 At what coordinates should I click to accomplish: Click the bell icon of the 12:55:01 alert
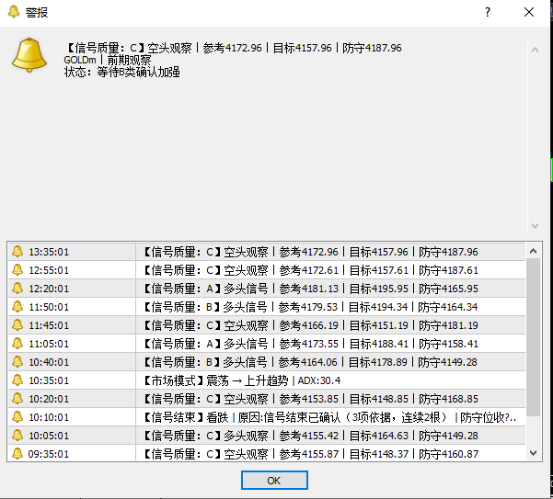tap(17, 270)
